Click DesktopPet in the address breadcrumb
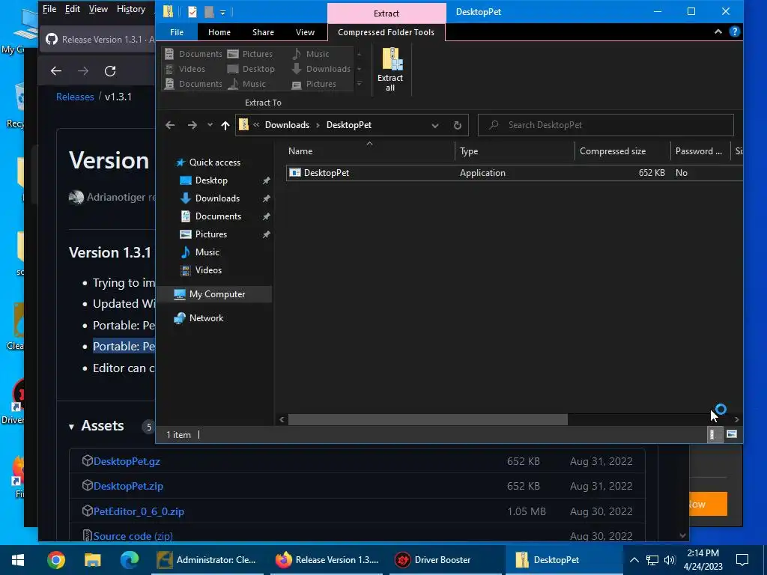The width and height of the screenshot is (767, 575). click(349, 125)
